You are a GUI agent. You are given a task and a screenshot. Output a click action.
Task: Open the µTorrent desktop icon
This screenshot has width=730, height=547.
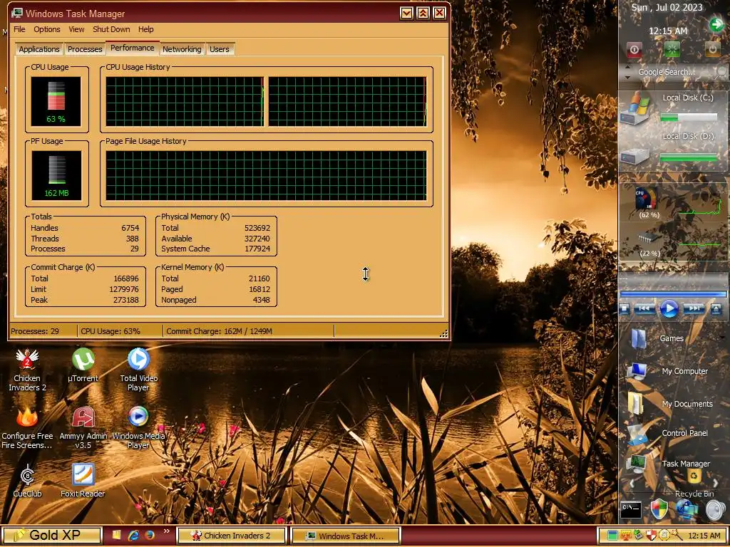[x=83, y=365]
